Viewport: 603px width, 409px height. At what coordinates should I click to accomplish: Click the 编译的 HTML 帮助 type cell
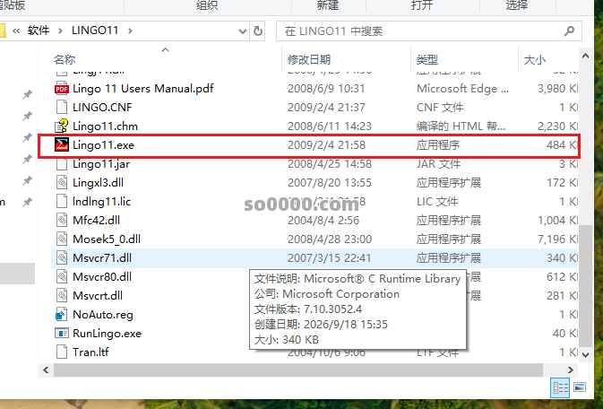(x=461, y=126)
